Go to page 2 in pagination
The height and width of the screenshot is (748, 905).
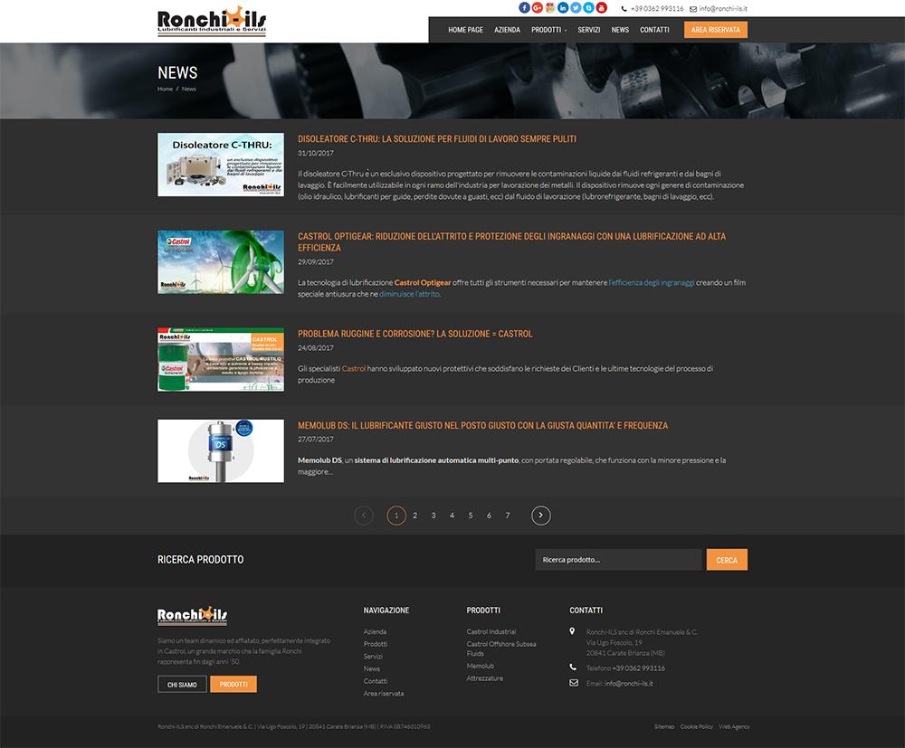click(x=415, y=516)
